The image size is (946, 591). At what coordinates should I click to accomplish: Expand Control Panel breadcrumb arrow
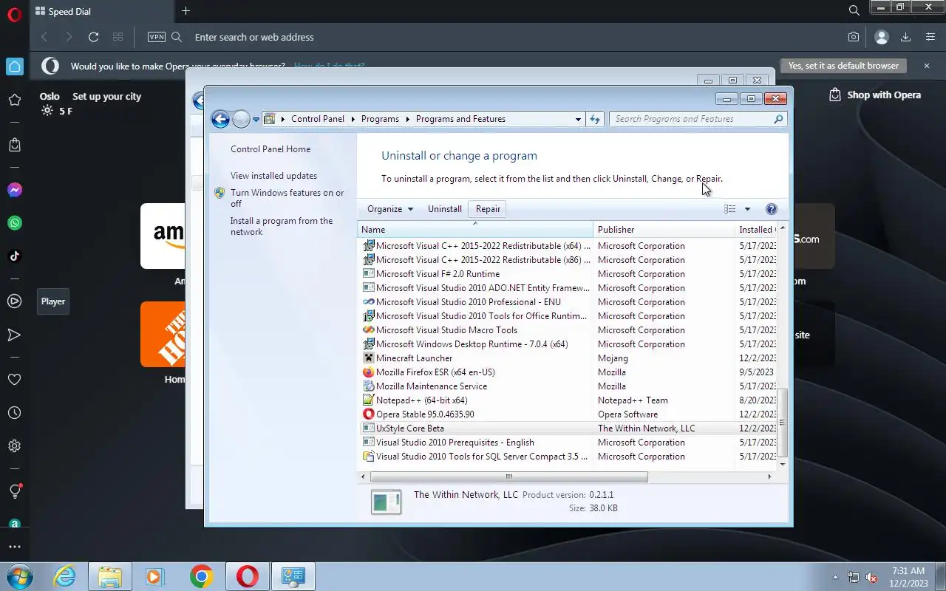pos(353,119)
